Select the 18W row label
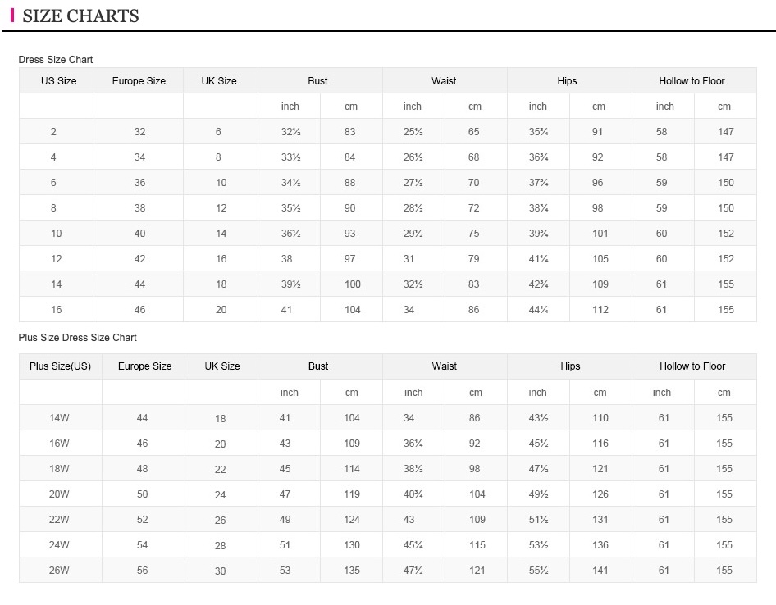Viewport: 776px width, 605px height. [59, 469]
